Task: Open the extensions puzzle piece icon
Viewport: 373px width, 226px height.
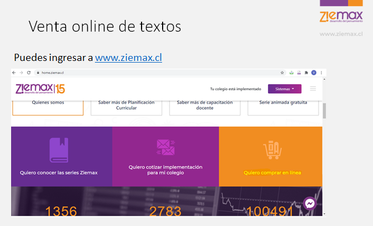Action: coord(306,73)
